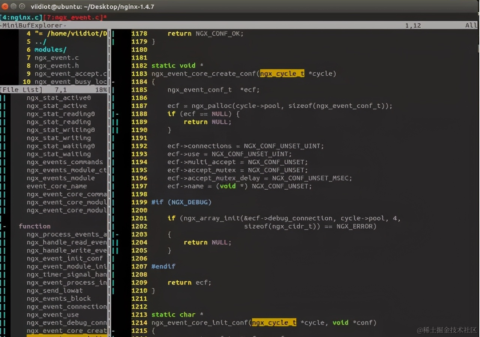
Task: Click the #endif directive on line 1207
Action: 163,266
